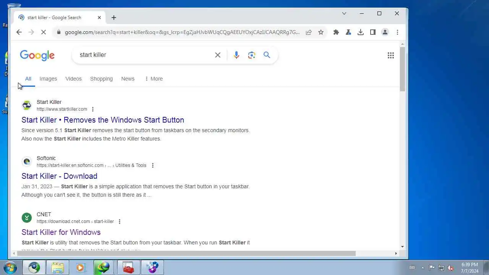489x275 pixels.
Task: Open the Chrome downloads tray
Action: pyautogui.click(x=361, y=32)
